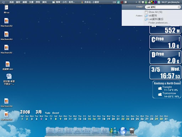
Task: Open the RD-aa file on the desktop
Action: [x=6, y=9]
